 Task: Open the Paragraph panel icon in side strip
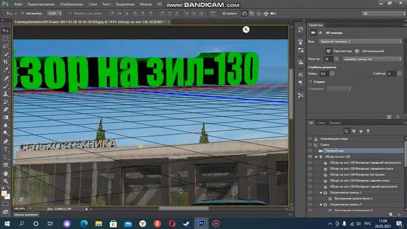301,83
